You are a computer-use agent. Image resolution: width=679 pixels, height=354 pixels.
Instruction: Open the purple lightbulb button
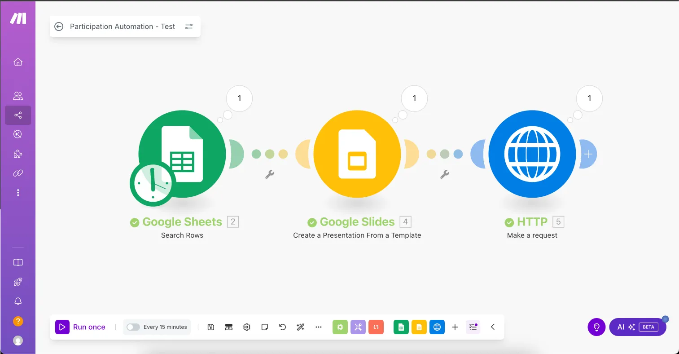pos(596,327)
